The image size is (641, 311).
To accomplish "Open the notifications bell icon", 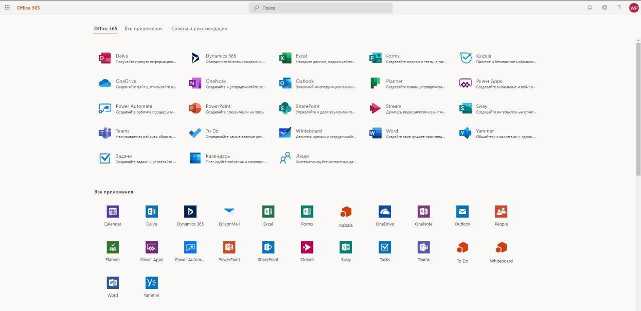I will point(589,7).
